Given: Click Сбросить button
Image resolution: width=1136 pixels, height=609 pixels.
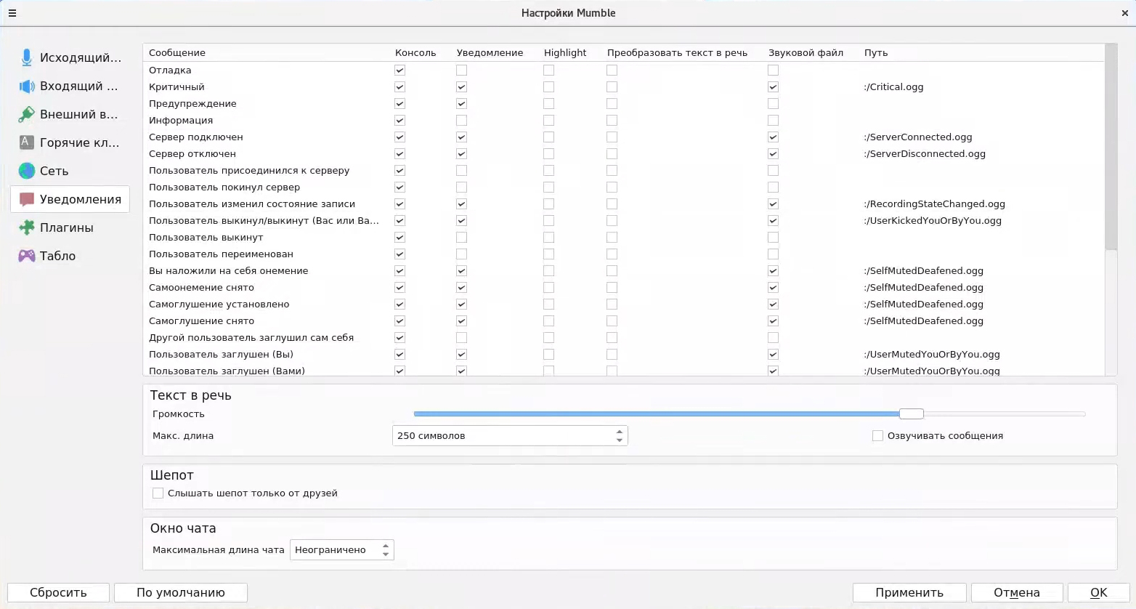Looking at the screenshot, I should pos(58,592).
